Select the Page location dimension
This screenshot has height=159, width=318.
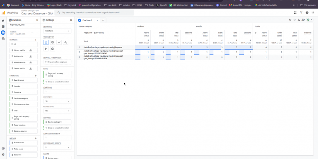pos(24,125)
